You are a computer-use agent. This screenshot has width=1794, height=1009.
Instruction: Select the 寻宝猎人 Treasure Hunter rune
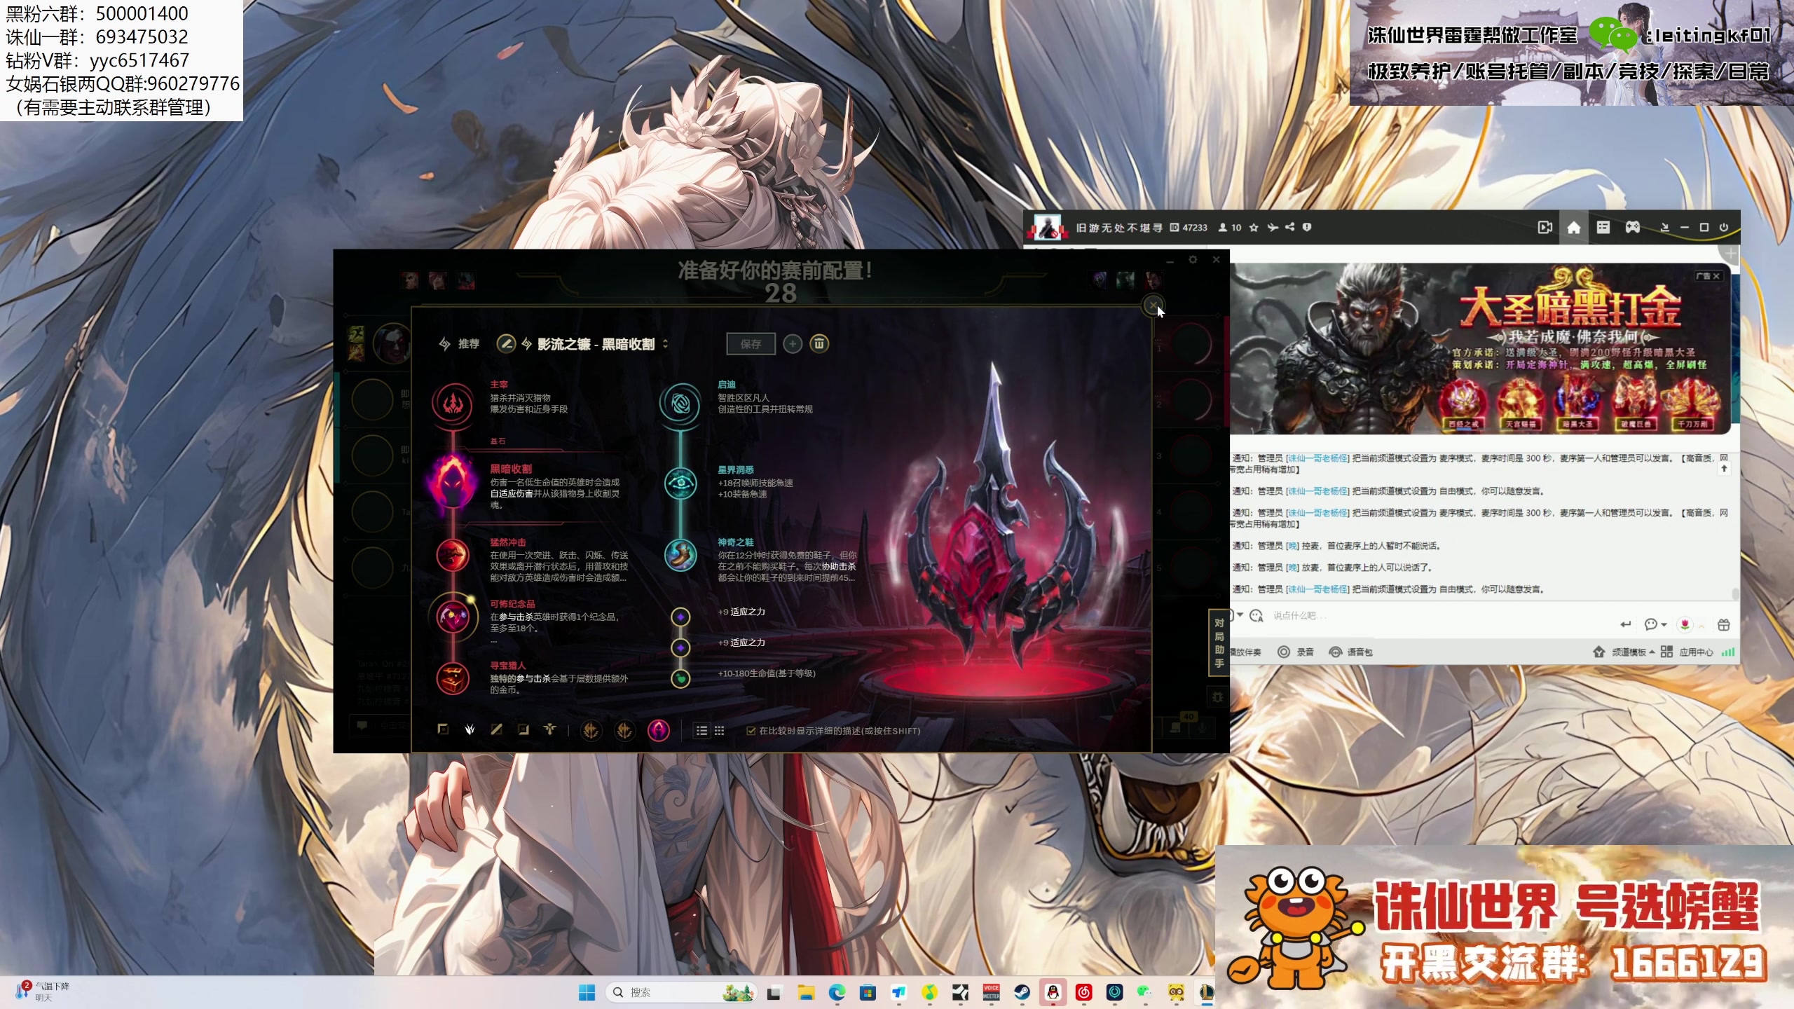(x=453, y=678)
